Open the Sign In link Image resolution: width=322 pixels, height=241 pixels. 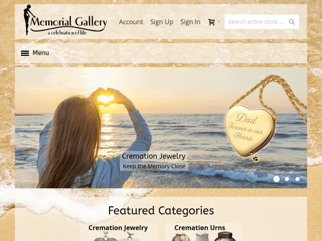pyautogui.click(x=190, y=22)
